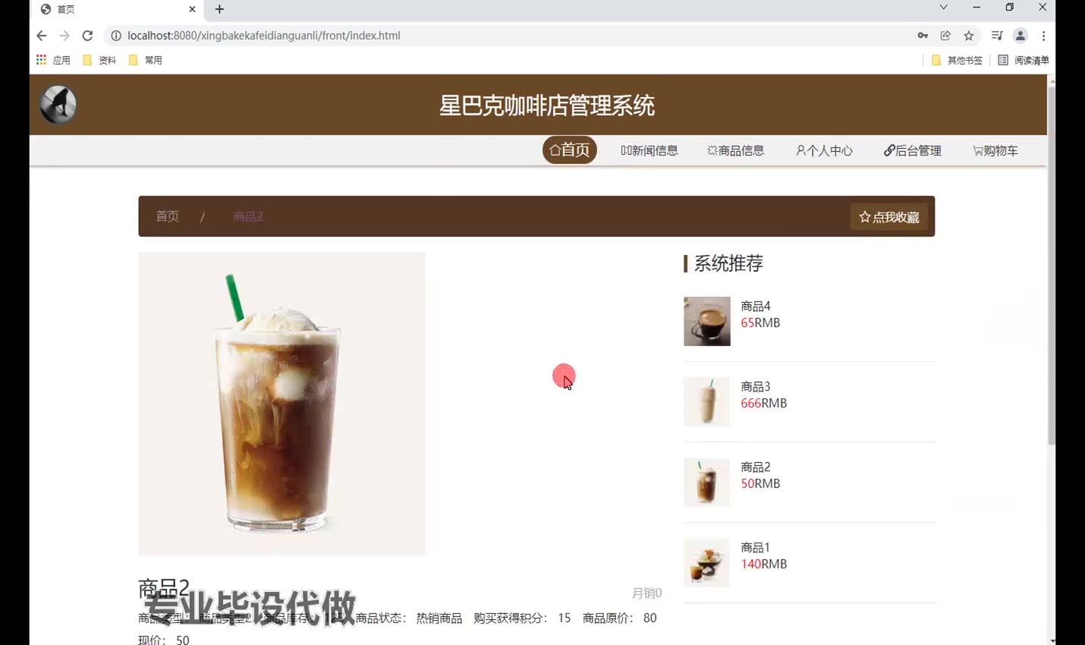Click the 首页 breadcrumb link

[x=168, y=216]
